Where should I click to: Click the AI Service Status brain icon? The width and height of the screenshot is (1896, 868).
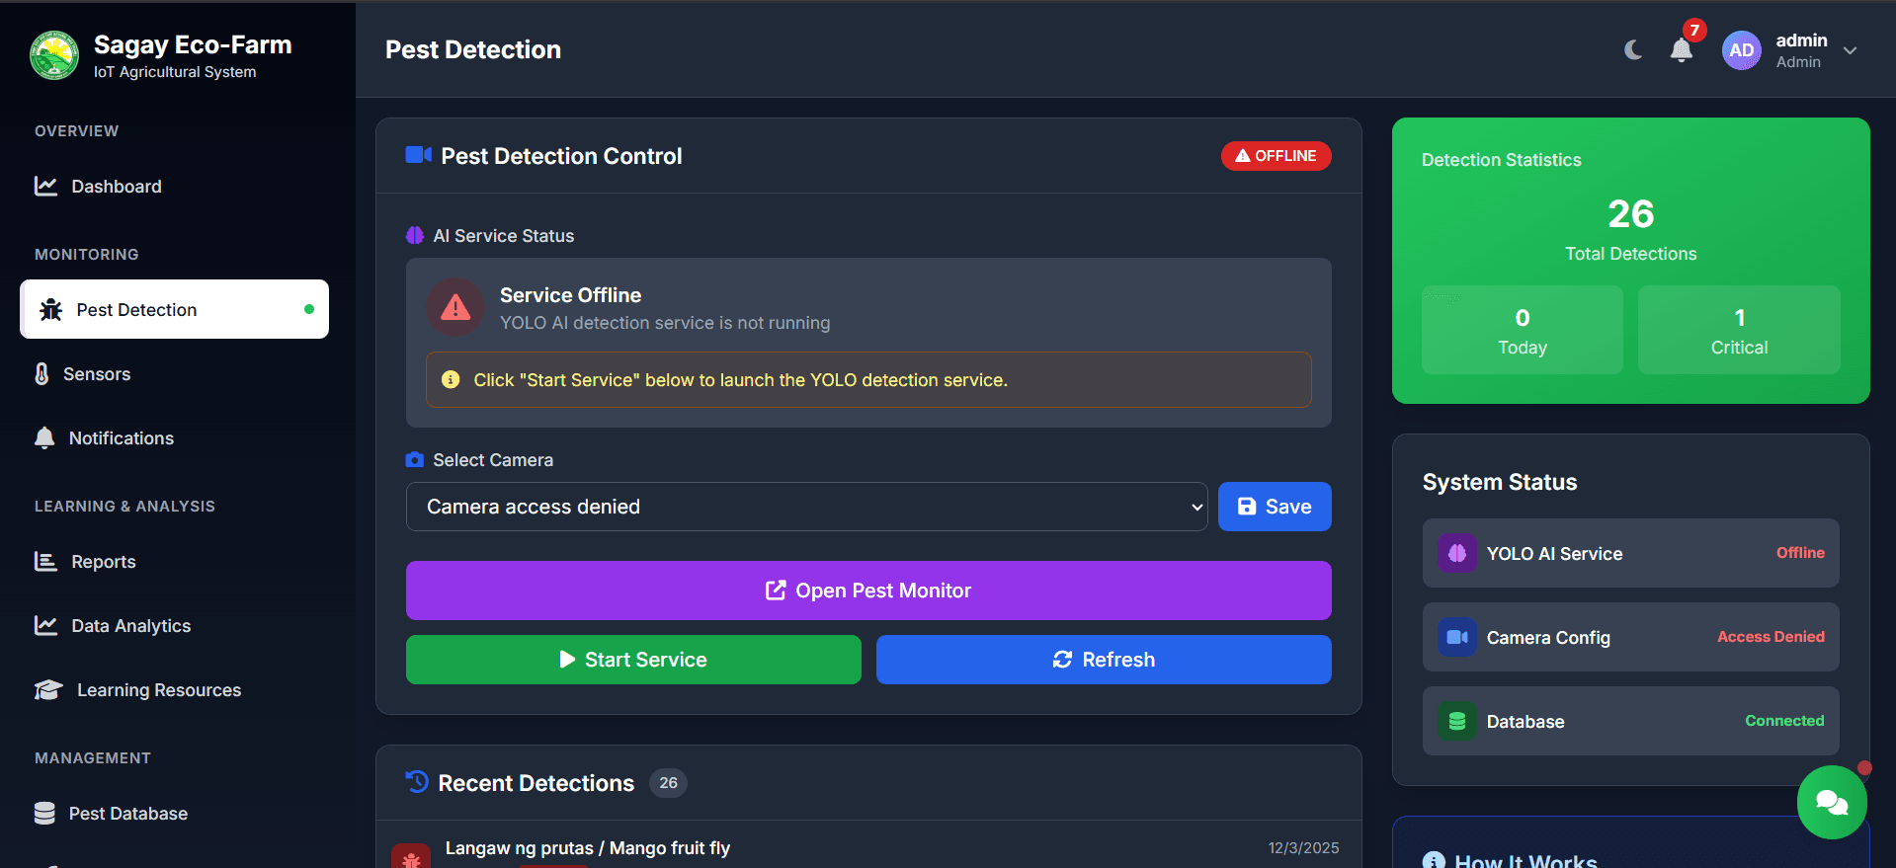tap(415, 235)
